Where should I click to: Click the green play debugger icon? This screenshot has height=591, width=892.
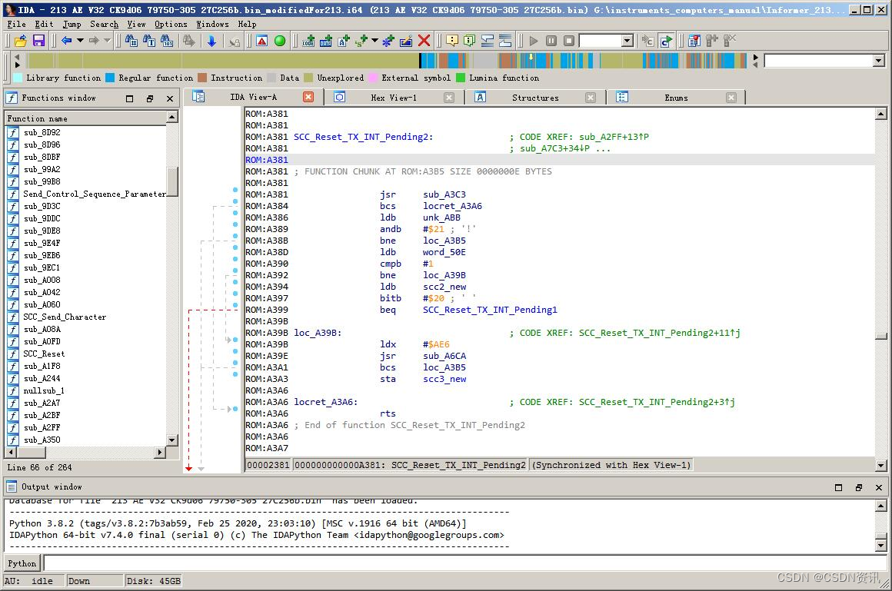(534, 41)
